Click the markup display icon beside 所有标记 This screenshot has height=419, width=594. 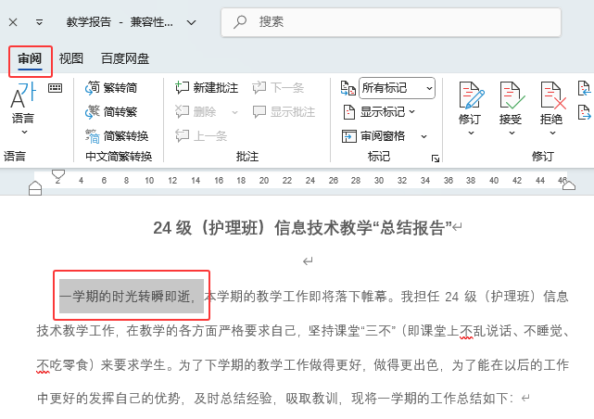(348, 88)
